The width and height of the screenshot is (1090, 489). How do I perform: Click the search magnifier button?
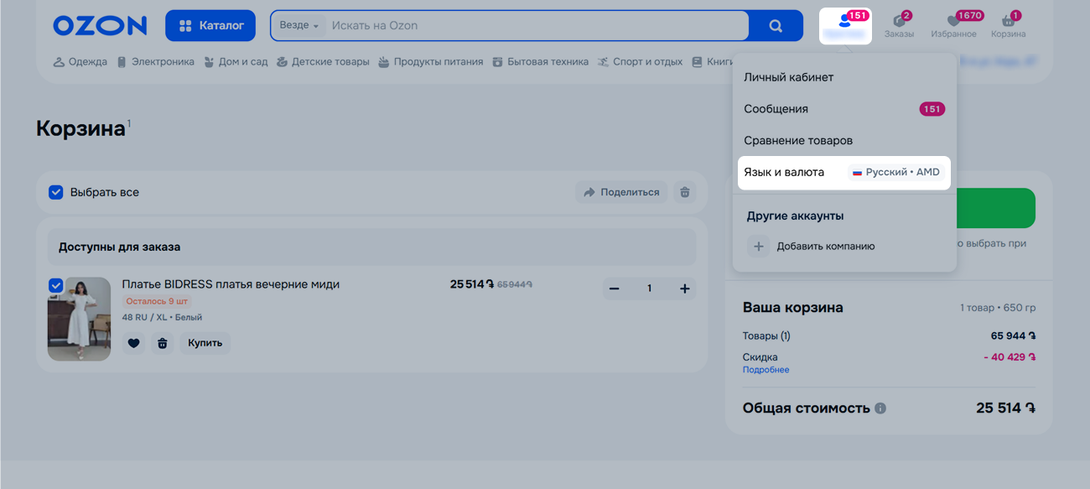(x=776, y=26)
